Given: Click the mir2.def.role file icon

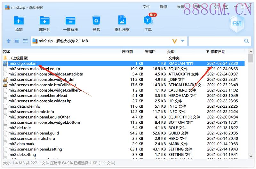Looking at the screenshot, I should coord(5,127).
